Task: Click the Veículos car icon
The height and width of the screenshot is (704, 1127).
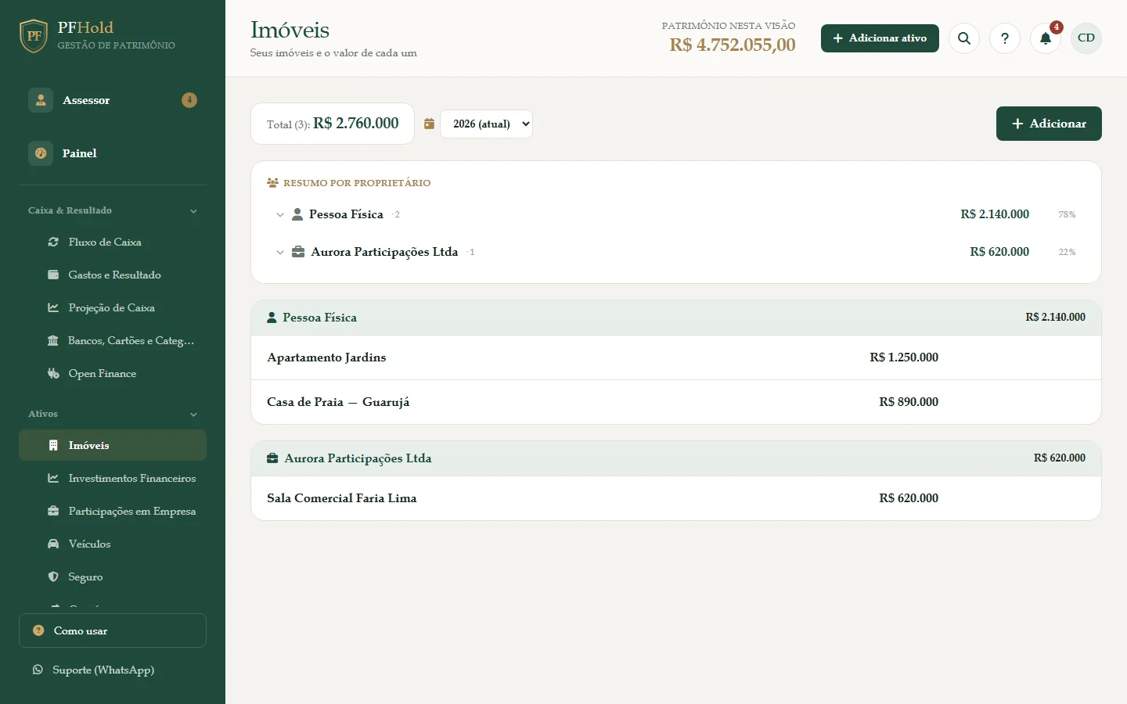Action: (53, 544)
